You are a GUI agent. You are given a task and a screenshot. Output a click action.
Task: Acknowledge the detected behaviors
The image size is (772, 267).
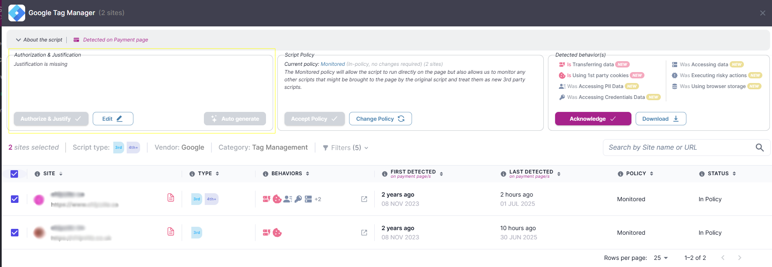click(x=593, y=119)
